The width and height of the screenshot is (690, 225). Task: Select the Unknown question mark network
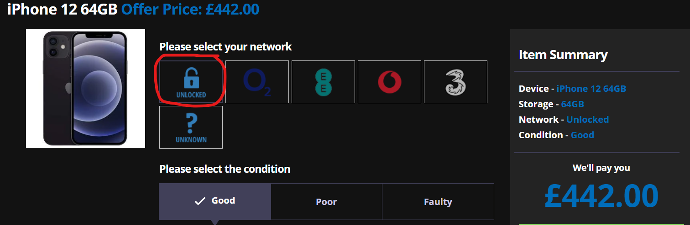[x=191, y=127]
